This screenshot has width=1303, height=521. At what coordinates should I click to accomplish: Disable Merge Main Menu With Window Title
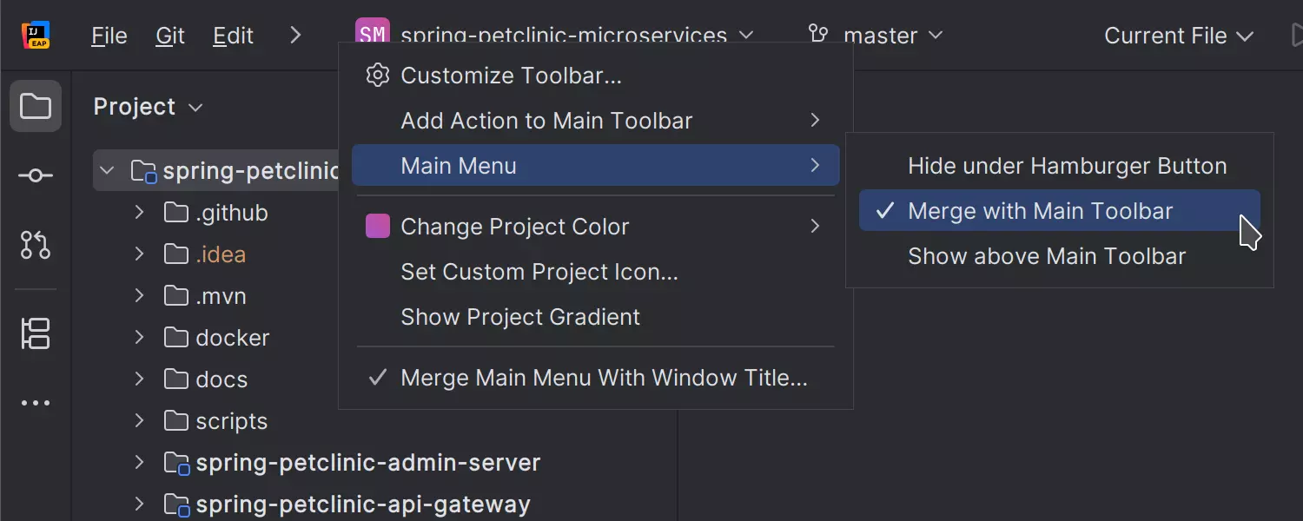603,378
